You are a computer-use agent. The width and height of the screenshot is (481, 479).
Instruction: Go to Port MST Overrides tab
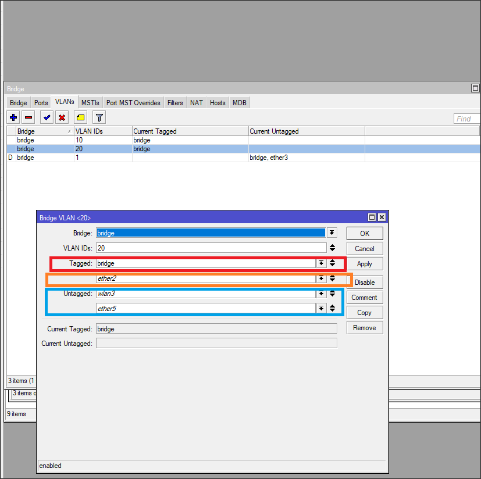pos(133,103)
